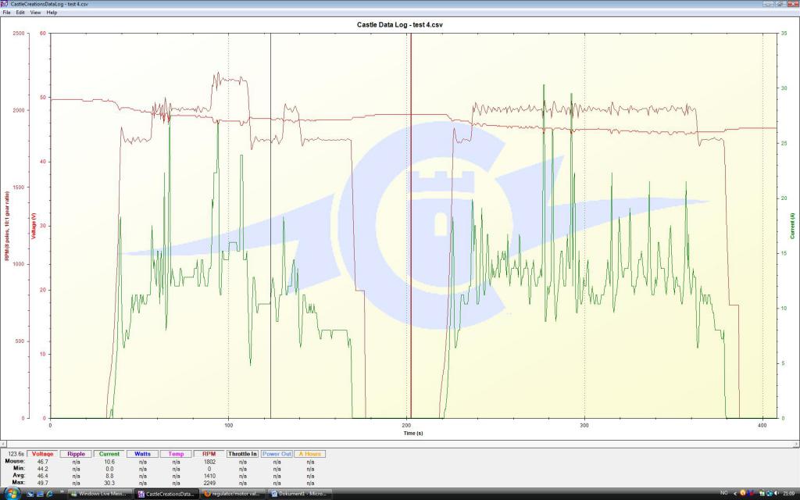Show the Throttle In series
This screenshot has height=500, width=800.
coord(242,454)
